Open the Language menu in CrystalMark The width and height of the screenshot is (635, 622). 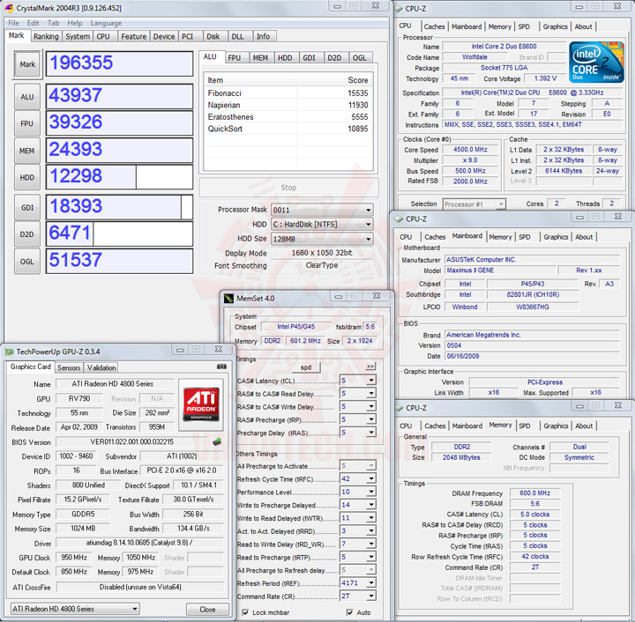[x=106, y=23]
